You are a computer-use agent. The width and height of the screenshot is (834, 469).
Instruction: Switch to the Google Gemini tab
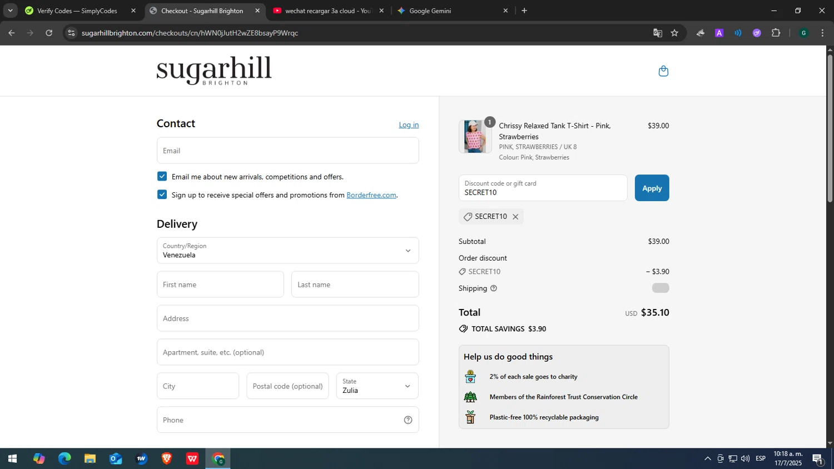point(430,11)
